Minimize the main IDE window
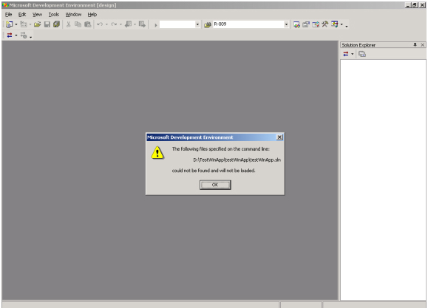 click(408, 5)
